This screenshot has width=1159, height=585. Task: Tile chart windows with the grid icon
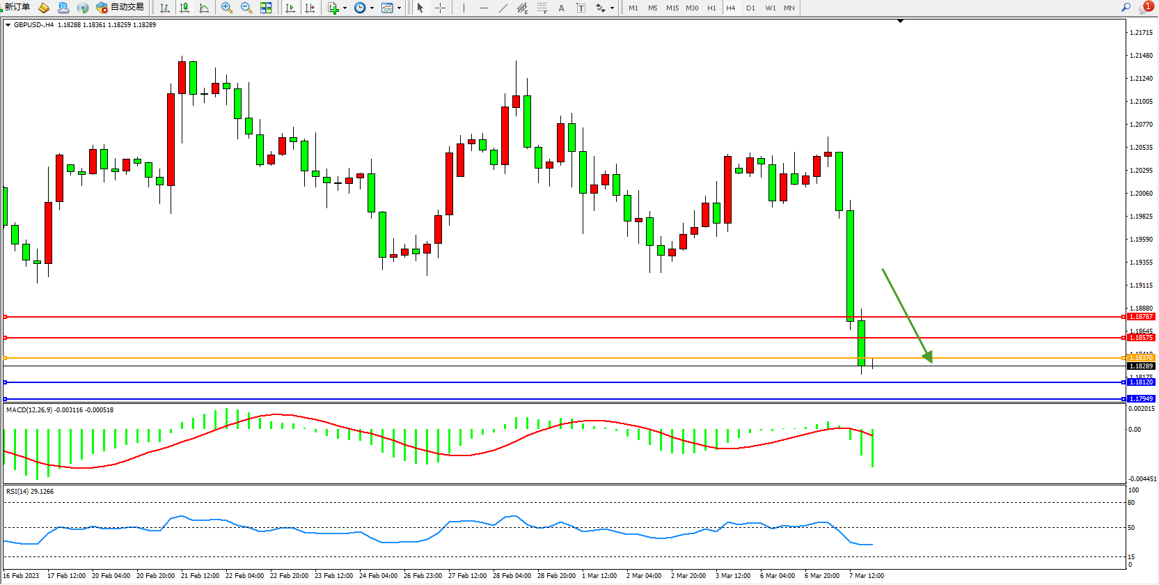tap(266, 8)
